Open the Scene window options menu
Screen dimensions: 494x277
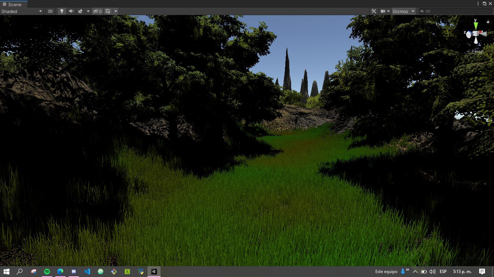pyautogui.click(x=478, y=3)
